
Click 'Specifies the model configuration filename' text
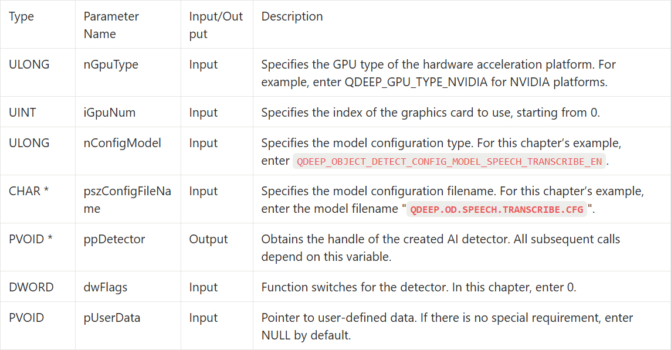(379, 191)
